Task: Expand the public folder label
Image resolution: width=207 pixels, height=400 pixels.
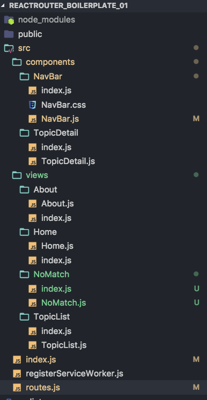Action: pyautogui.click(x=30, y=34)
